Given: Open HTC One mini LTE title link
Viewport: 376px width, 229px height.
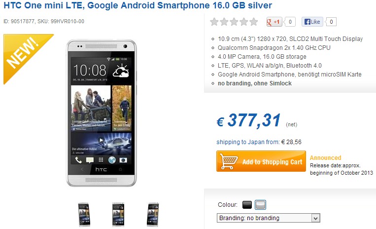Looking at the screenshot, I should pos(138,5).
